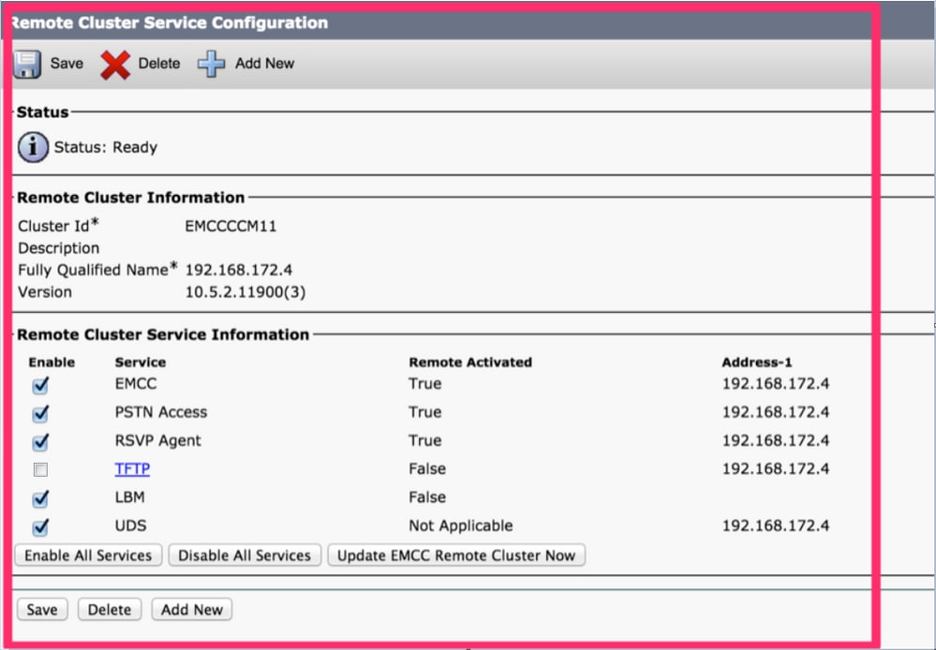Screen dimensions: 936x650
Task: Enable the TFTP service checkbox
Action: coord(40,470)
